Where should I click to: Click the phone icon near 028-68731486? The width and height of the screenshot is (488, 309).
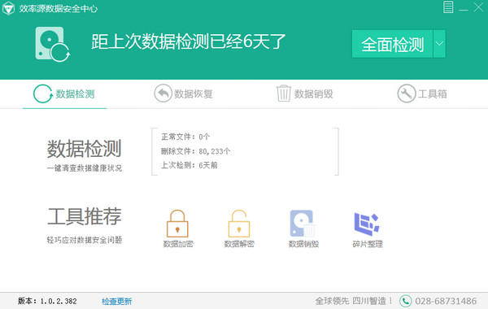tap(405, 301)
